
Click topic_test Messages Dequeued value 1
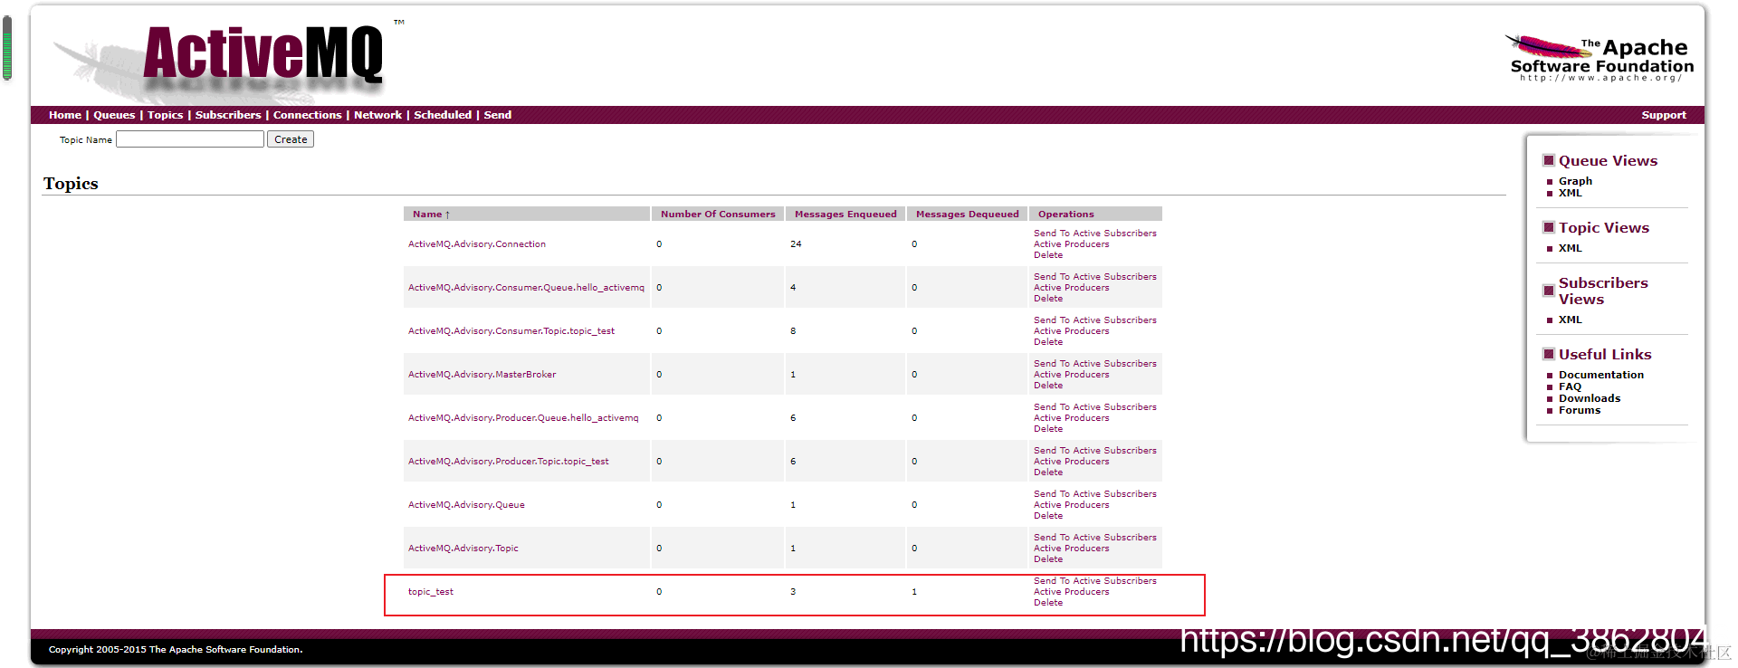click(x=914, y=592)
